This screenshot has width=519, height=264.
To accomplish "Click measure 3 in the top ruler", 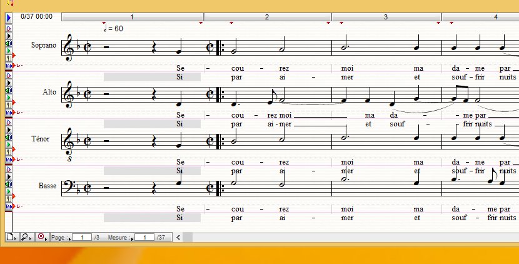I will click(x=386, y=17).
